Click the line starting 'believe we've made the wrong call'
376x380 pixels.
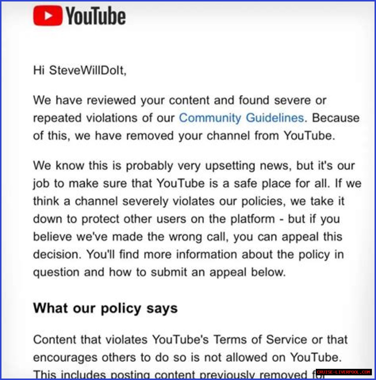(x=188, y=237)
